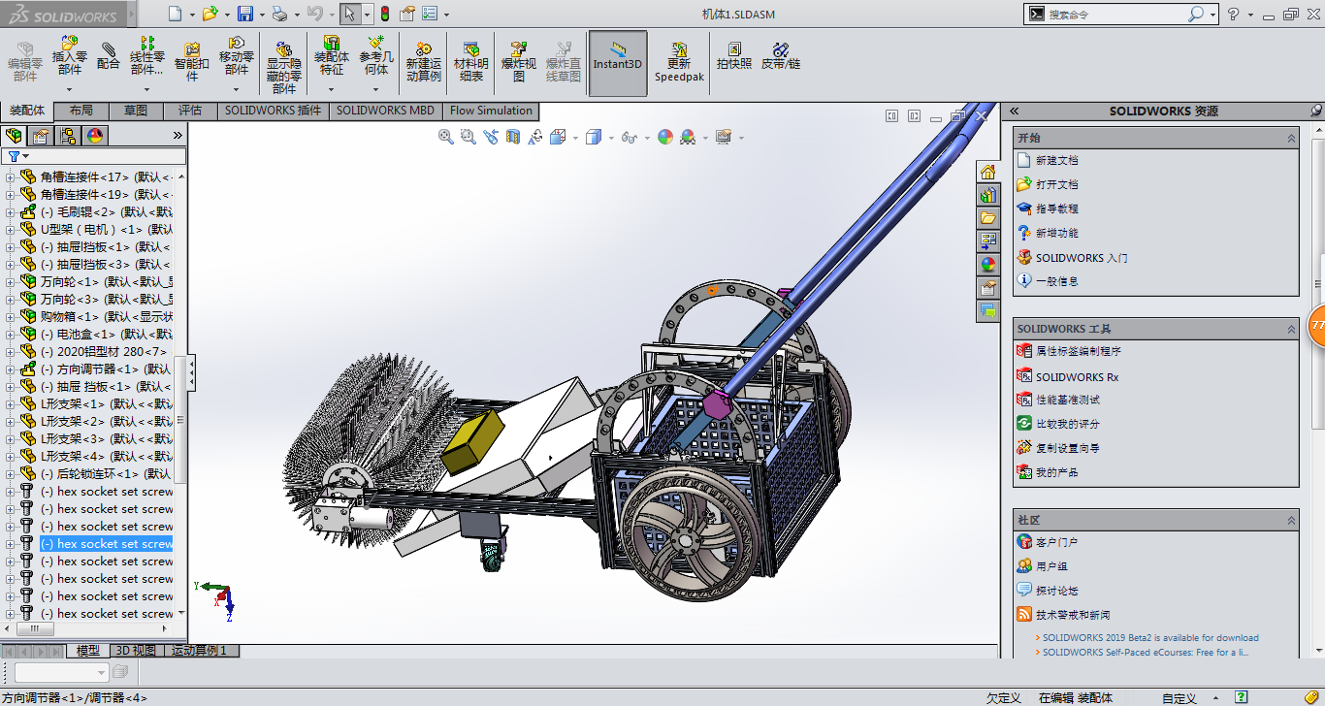Click the Mate (配合) paperclip tool
The width and height of the screenshot is (1325, 706).
click(109, 56)
